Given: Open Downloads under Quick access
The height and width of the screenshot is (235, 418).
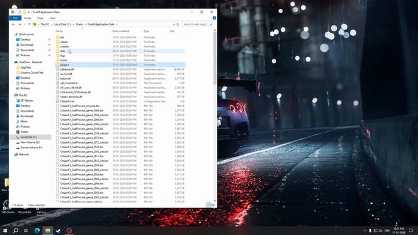Looking at the screenshot, I should tap(27, 45).
